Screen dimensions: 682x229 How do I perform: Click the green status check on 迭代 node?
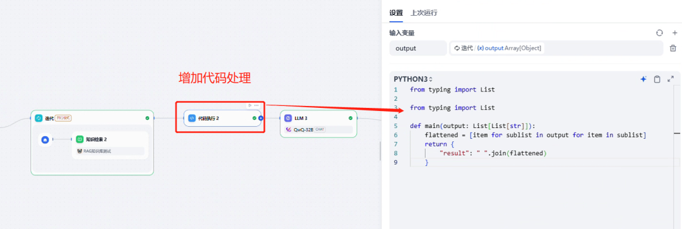coord(147,118)
